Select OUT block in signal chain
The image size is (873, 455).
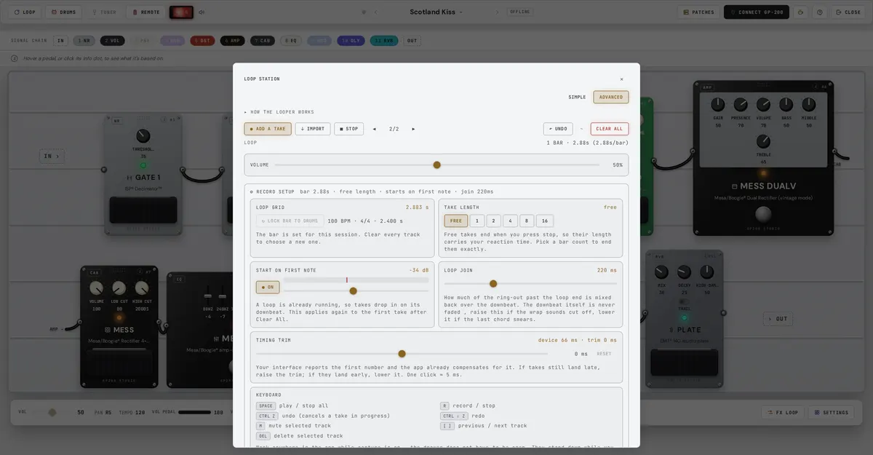tap(412, 41)
